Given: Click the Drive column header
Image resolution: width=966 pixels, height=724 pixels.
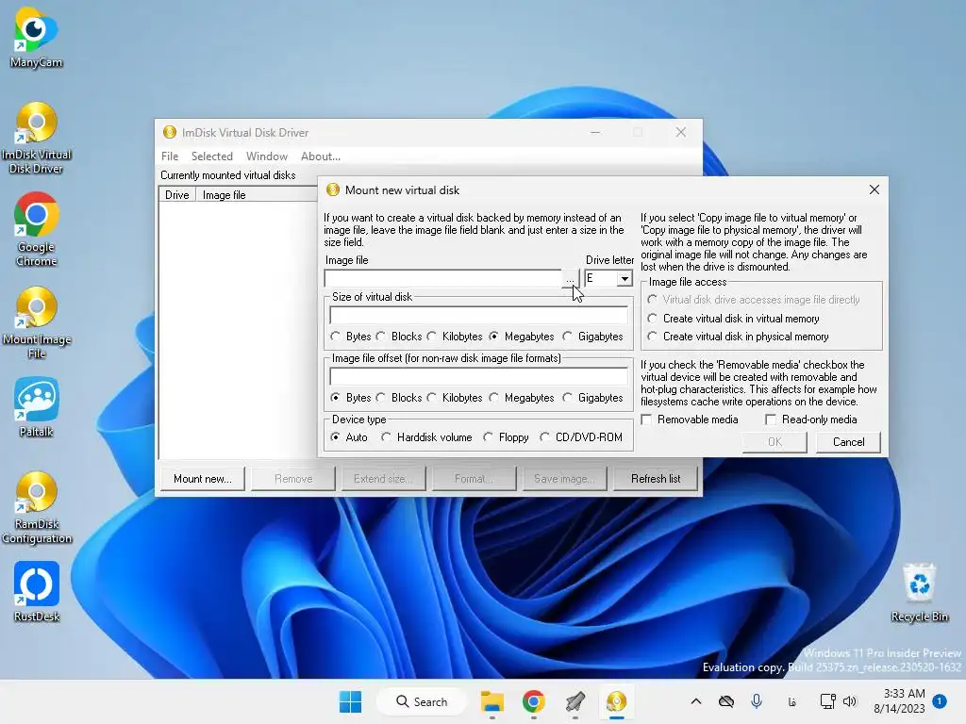Looking at the screenshot, I should tap(176, 194).
